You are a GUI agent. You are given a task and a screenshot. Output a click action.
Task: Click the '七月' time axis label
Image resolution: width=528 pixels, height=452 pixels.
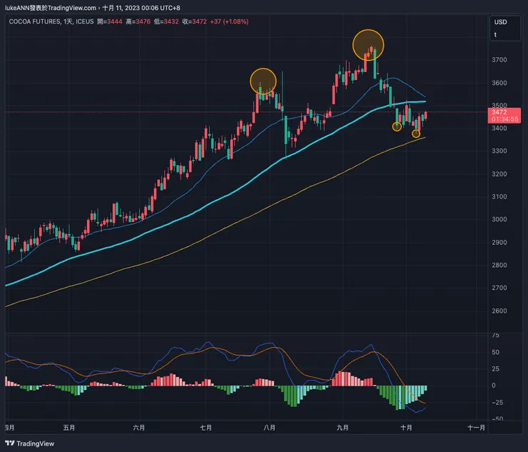tap(205, 428)
